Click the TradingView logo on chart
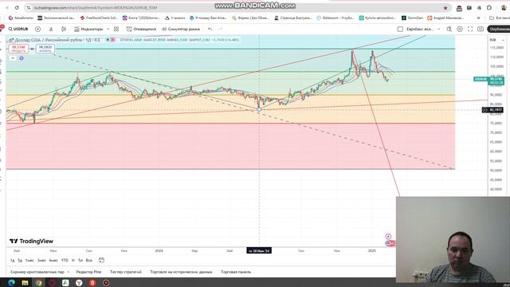 32,241
